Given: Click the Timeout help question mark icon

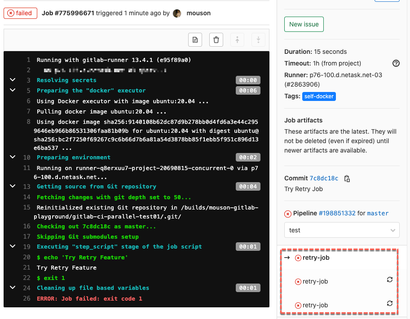Looking at the screenshot, I should [x=396, y=63].
